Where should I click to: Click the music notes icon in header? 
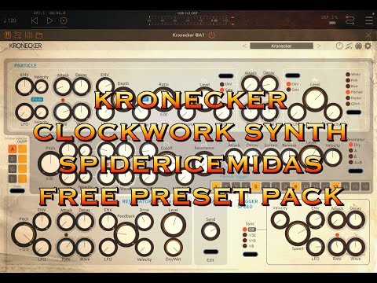point(349,46)
